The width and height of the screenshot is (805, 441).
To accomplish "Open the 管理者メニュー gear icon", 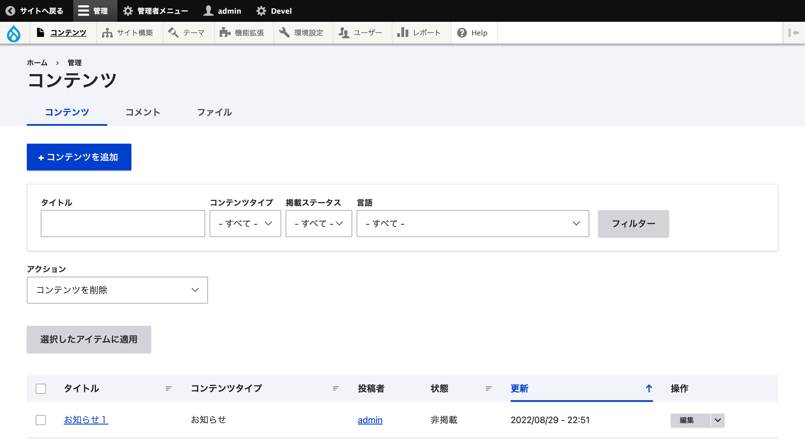I will click(127, 11).
